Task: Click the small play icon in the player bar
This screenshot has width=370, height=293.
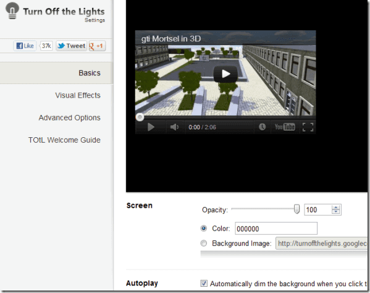Action: [x=151, y=127]
